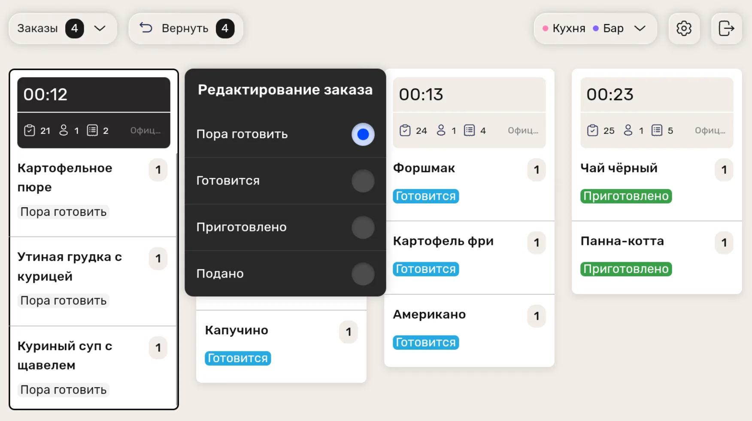The image size is (752, 421).
Task: Click the logout exit icon
Action: (x=726, y=28)
